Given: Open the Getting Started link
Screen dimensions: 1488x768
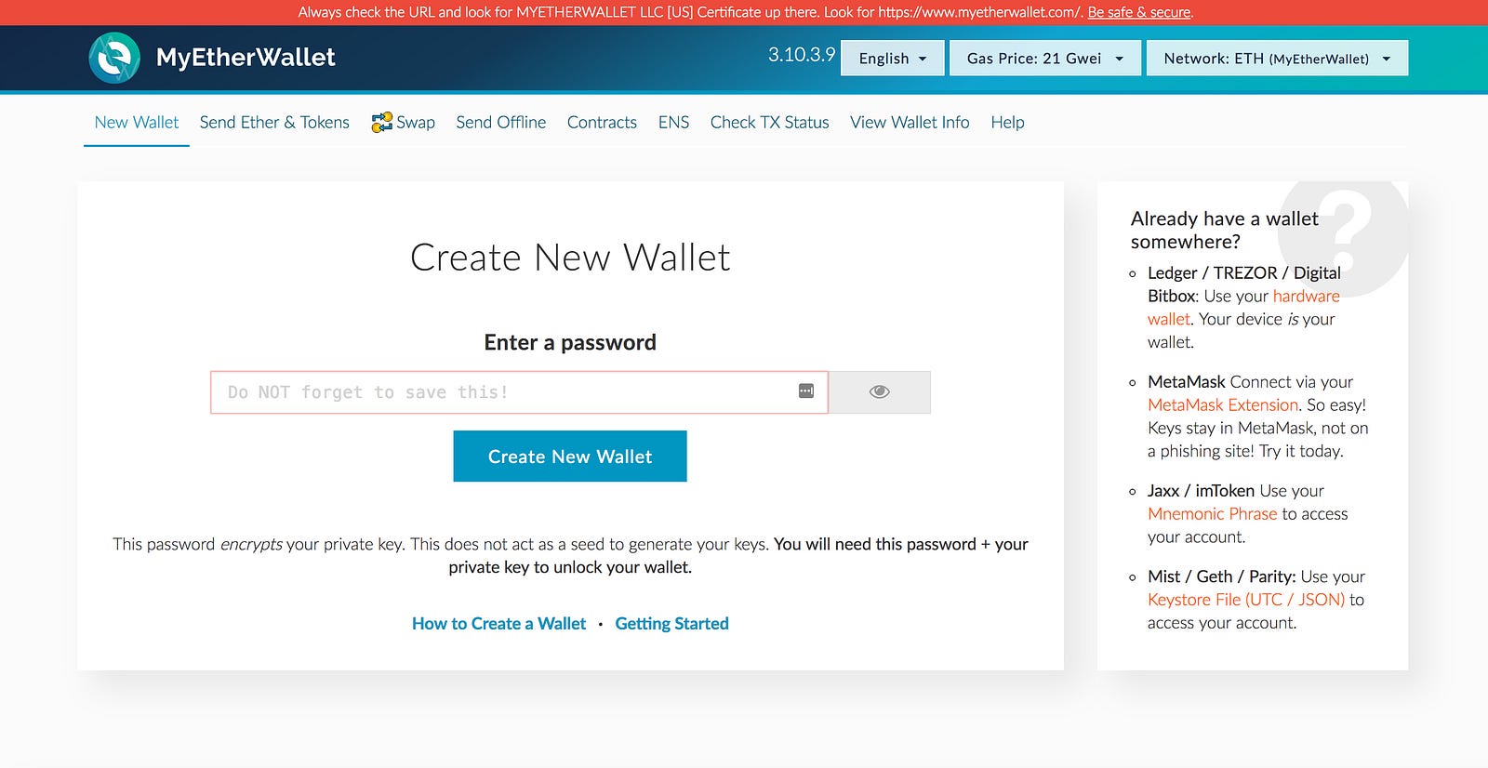Looking at the screenshot, I should pos(671,624).
